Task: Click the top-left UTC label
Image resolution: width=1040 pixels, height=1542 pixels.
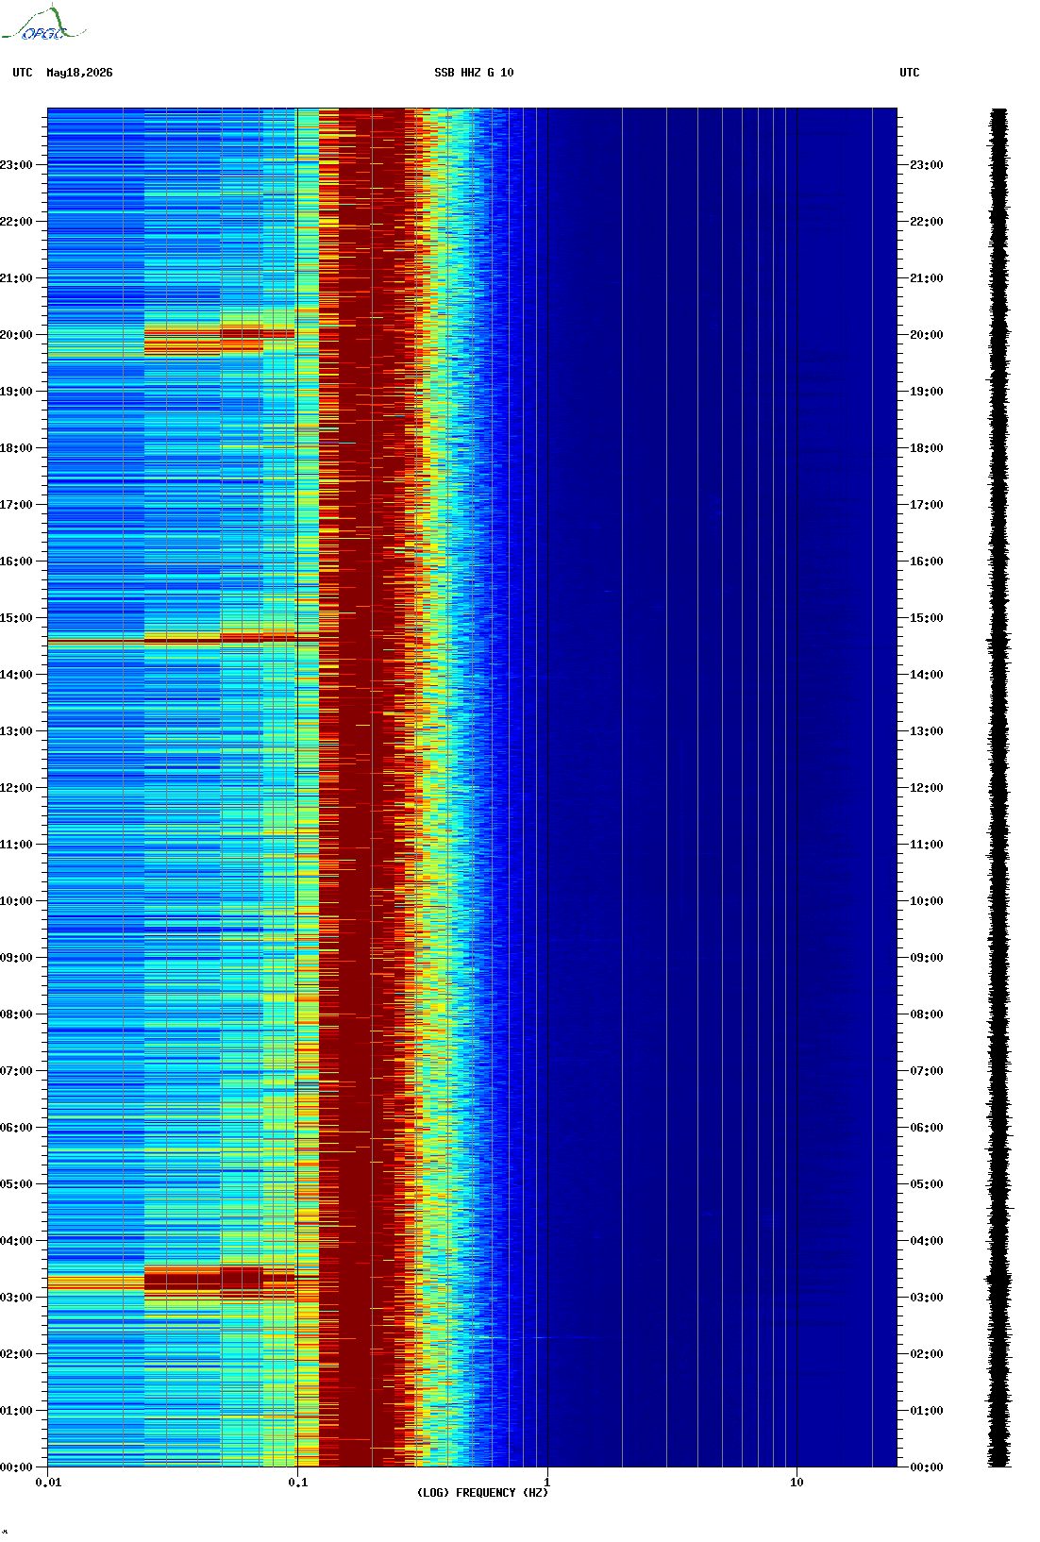Action: coord(23,73)
